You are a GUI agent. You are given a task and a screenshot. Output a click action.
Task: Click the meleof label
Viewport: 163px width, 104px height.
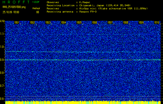pyautogui.click(x=36, y=9)
